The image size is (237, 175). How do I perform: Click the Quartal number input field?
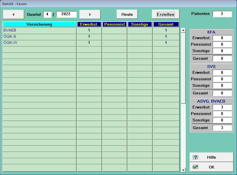click(47, 14)
